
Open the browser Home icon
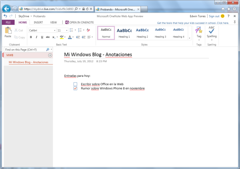click(x=223, y=9)
